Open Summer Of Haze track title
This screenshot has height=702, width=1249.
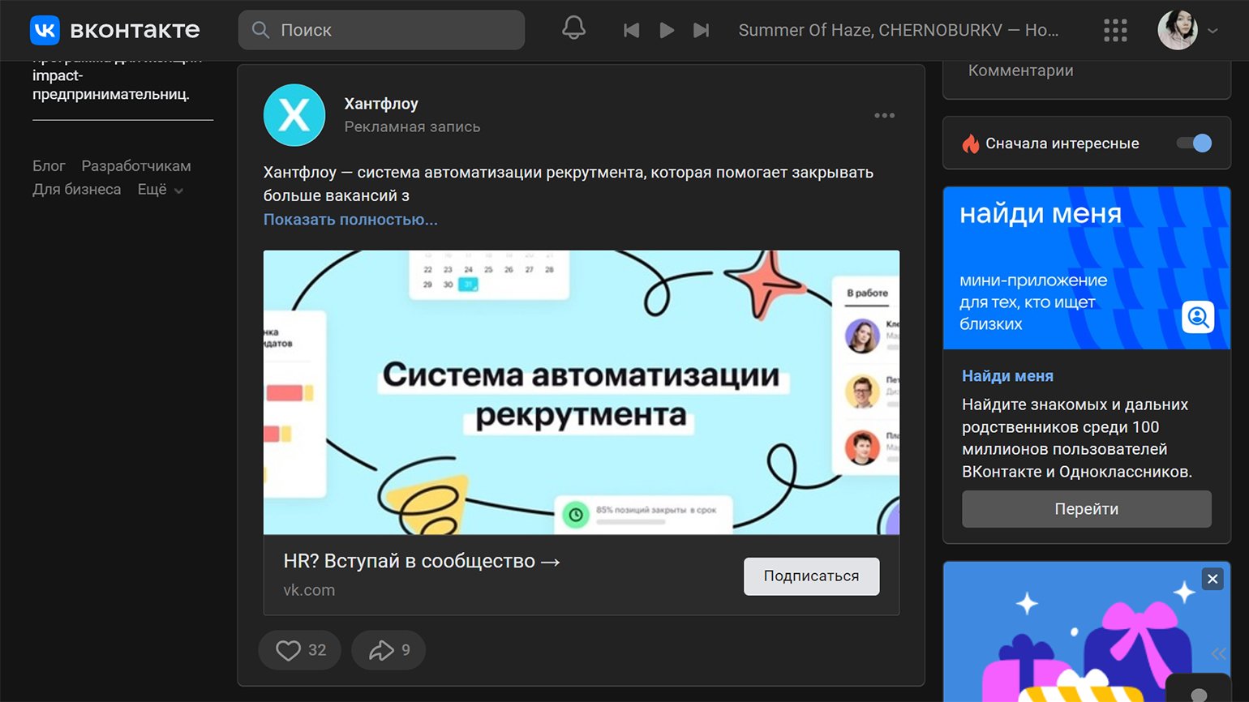click(x=899, y=30)
